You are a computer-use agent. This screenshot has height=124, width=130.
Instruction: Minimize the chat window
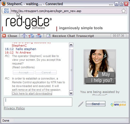(x=117, y=4)
